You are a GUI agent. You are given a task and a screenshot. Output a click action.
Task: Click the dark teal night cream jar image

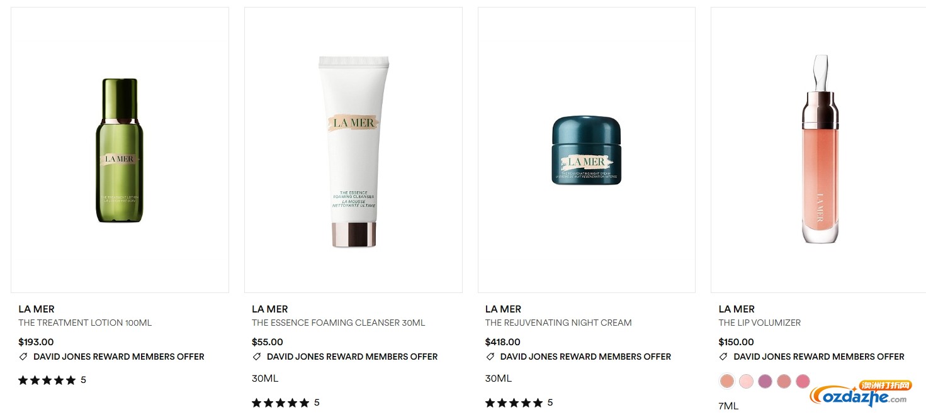[x=587, y=150]
